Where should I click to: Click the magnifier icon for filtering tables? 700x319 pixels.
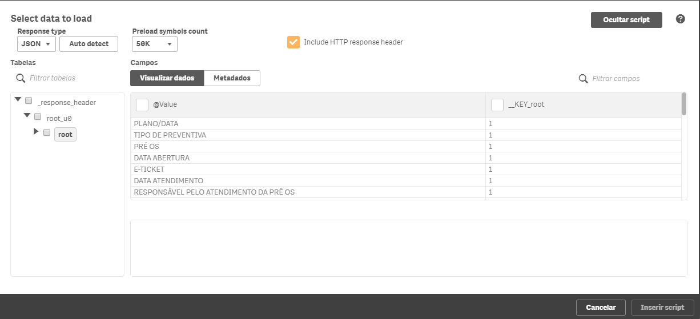point(20,78)
